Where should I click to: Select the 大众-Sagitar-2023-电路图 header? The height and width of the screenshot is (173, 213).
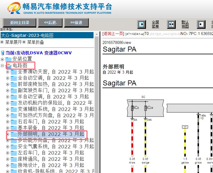47,35
